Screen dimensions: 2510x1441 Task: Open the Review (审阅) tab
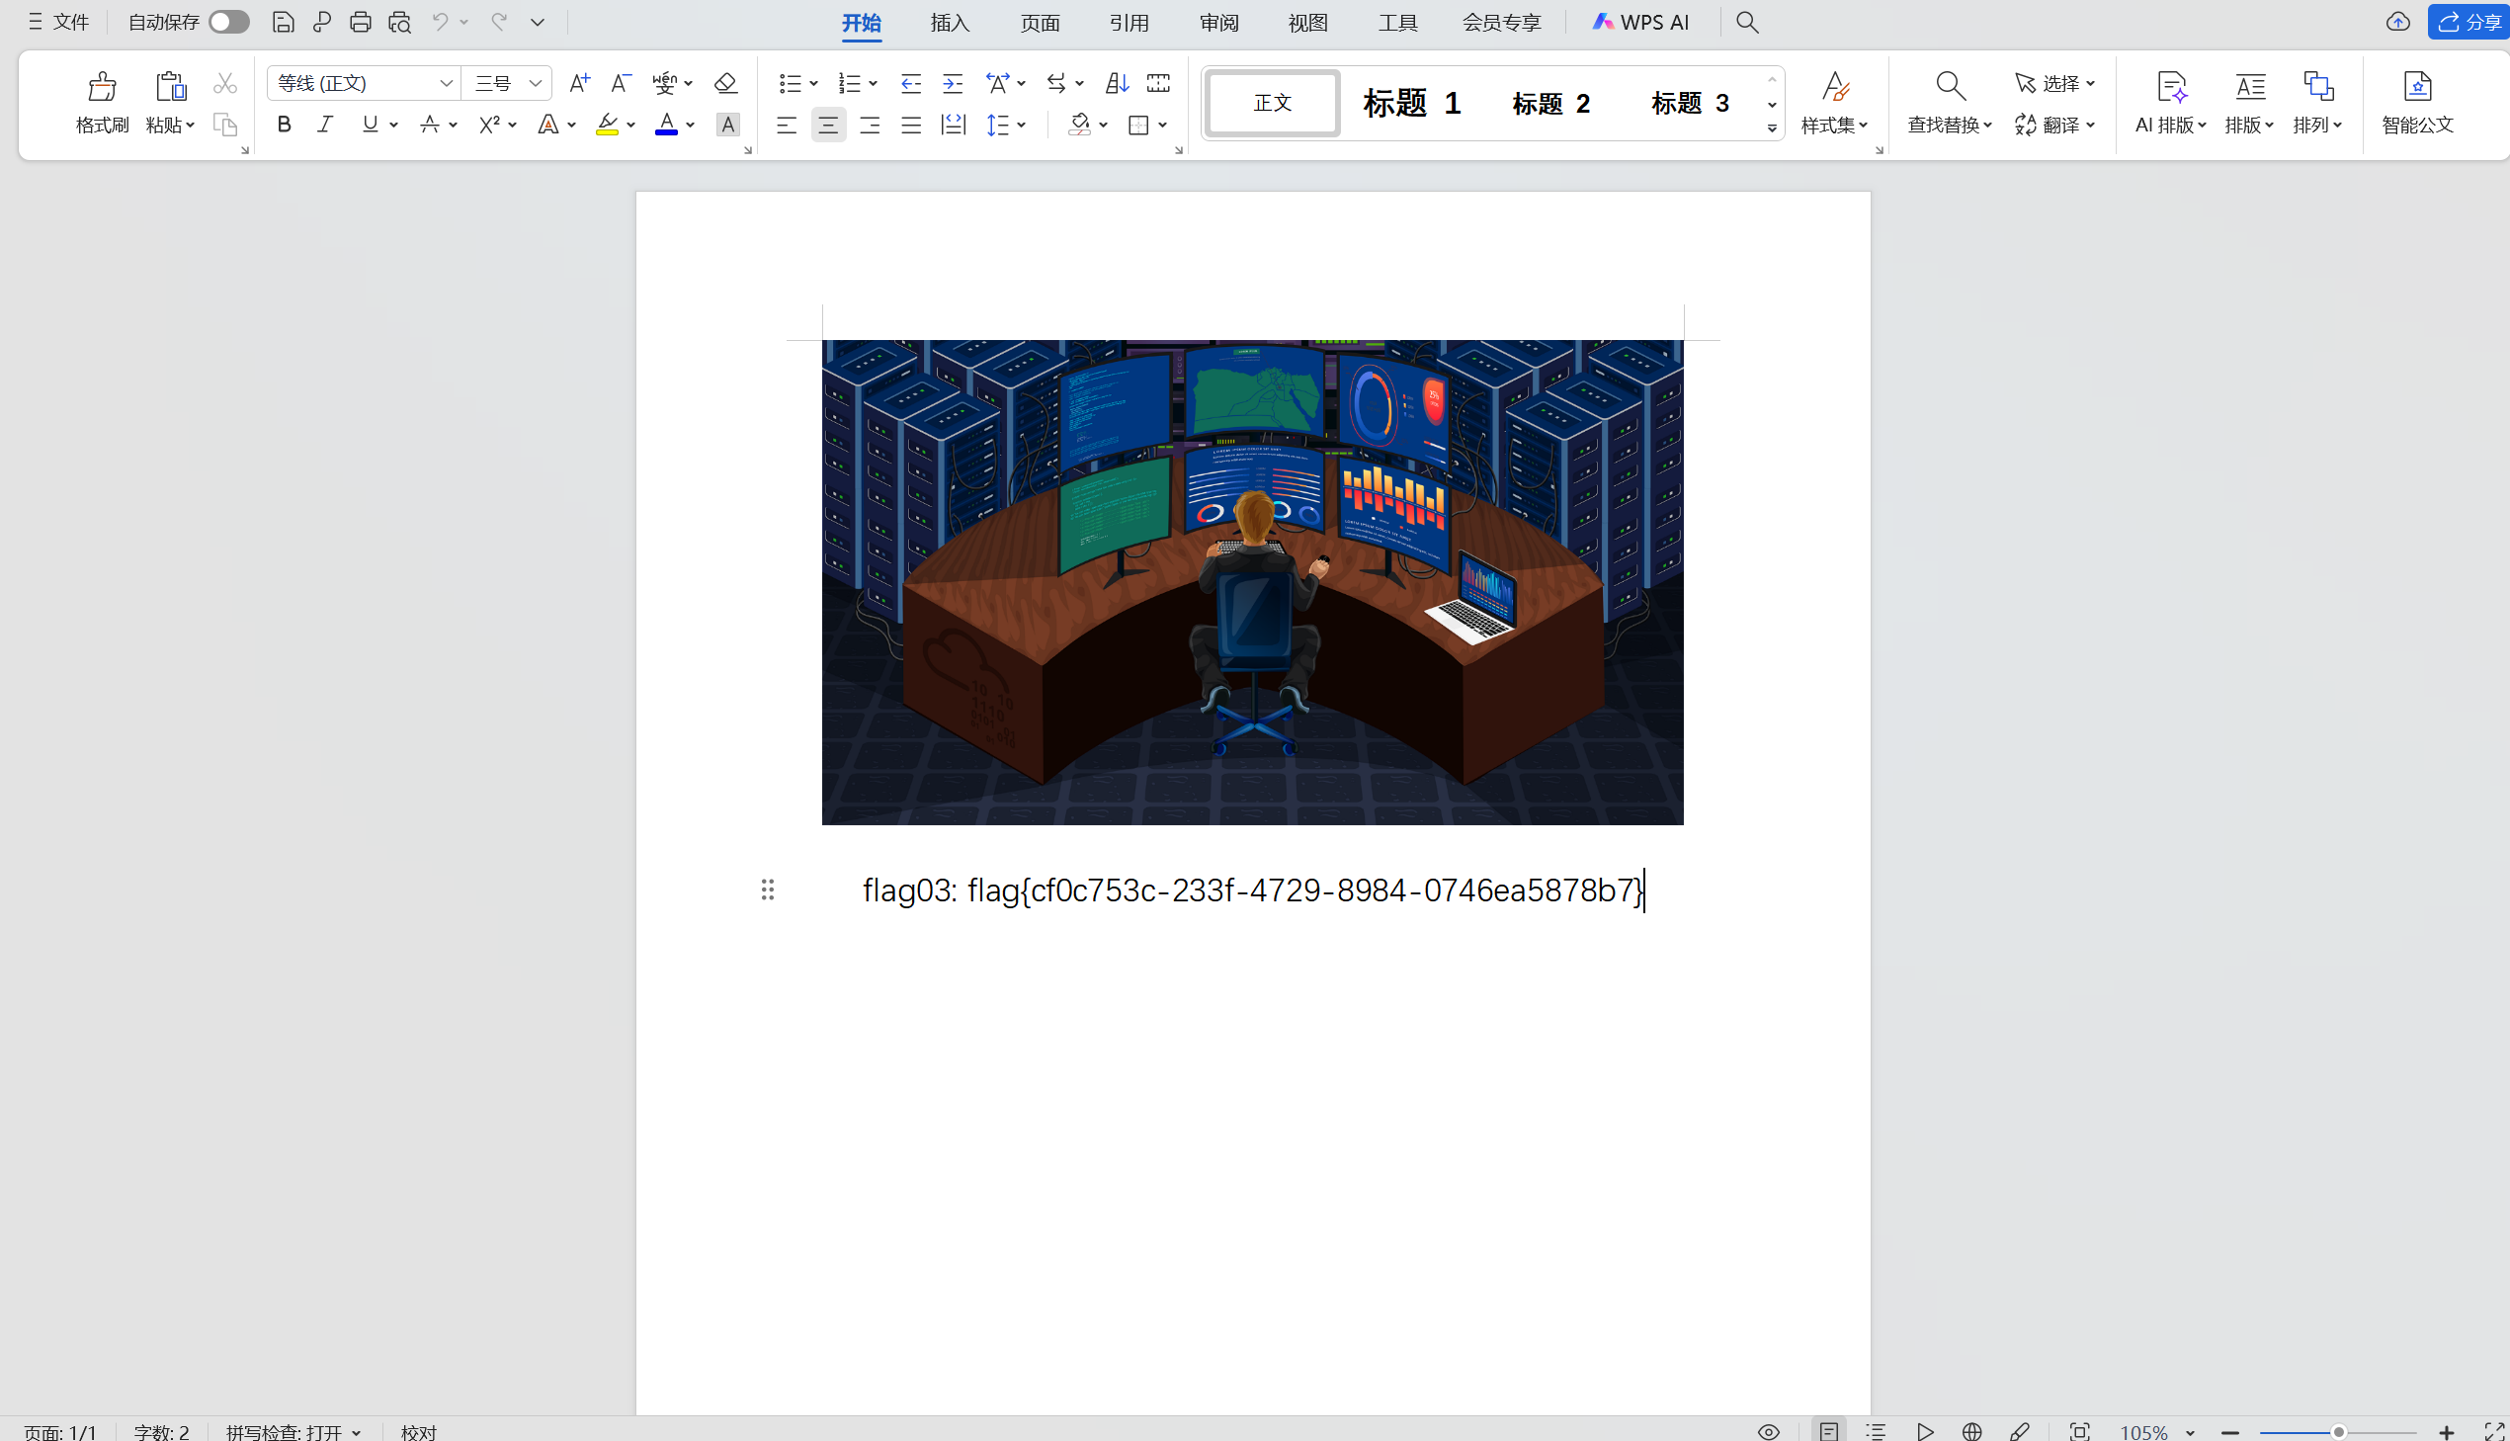1218,23
